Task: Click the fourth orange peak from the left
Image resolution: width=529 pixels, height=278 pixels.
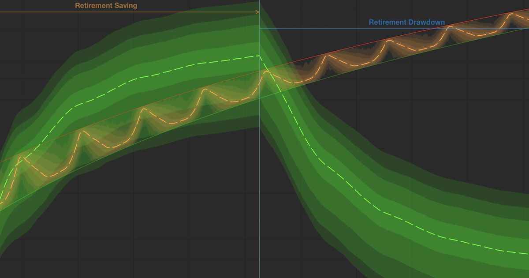Action: tap(205, 90)
